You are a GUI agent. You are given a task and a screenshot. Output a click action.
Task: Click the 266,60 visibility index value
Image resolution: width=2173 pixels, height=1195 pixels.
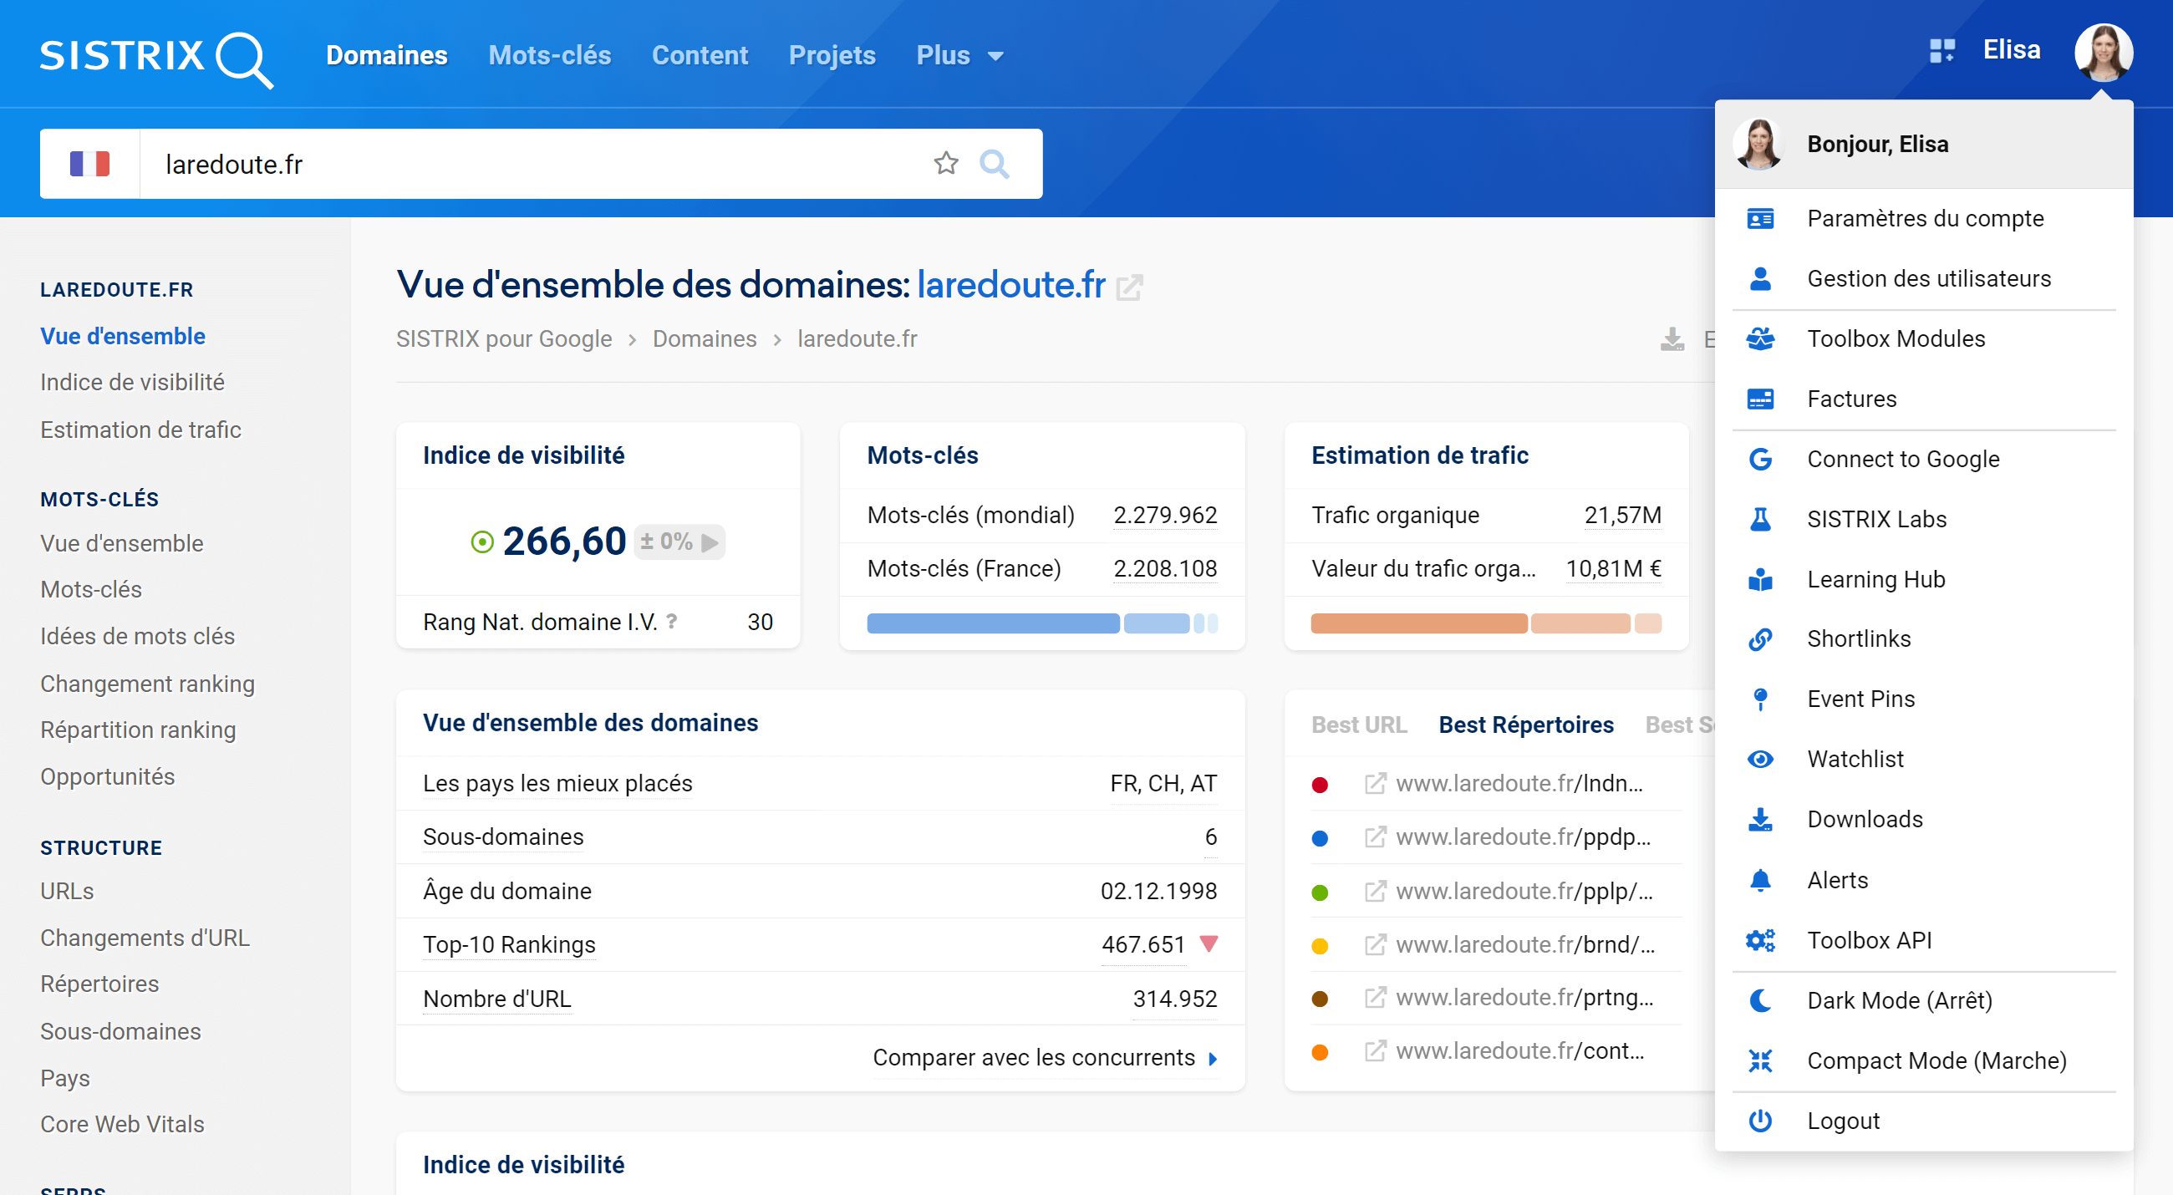(x=563, y=541)
